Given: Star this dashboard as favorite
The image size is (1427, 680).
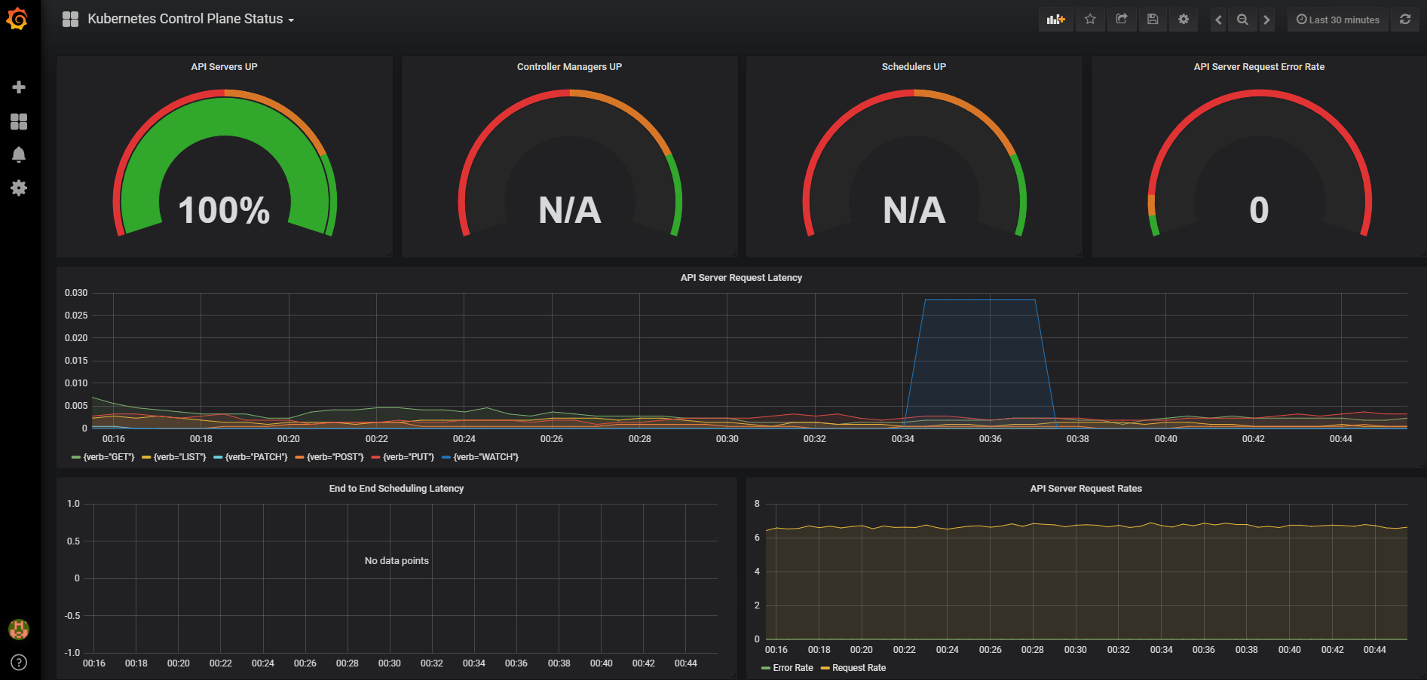Looking at the screenshot, I should click(1090, 20).
